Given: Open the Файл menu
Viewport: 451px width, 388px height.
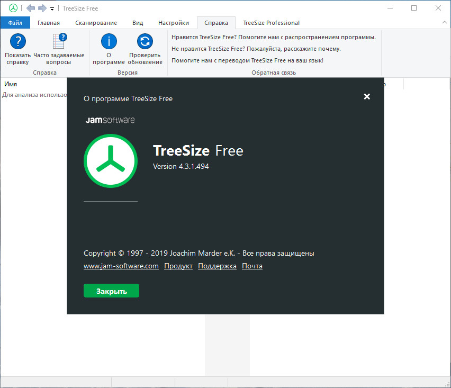Looking at the screenshot, I should [15, 23].
